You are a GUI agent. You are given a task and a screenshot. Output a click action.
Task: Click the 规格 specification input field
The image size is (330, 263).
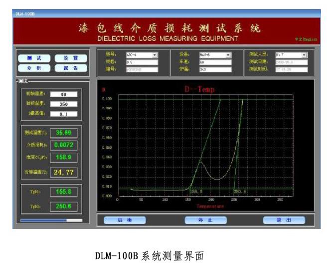click(141, 62)
